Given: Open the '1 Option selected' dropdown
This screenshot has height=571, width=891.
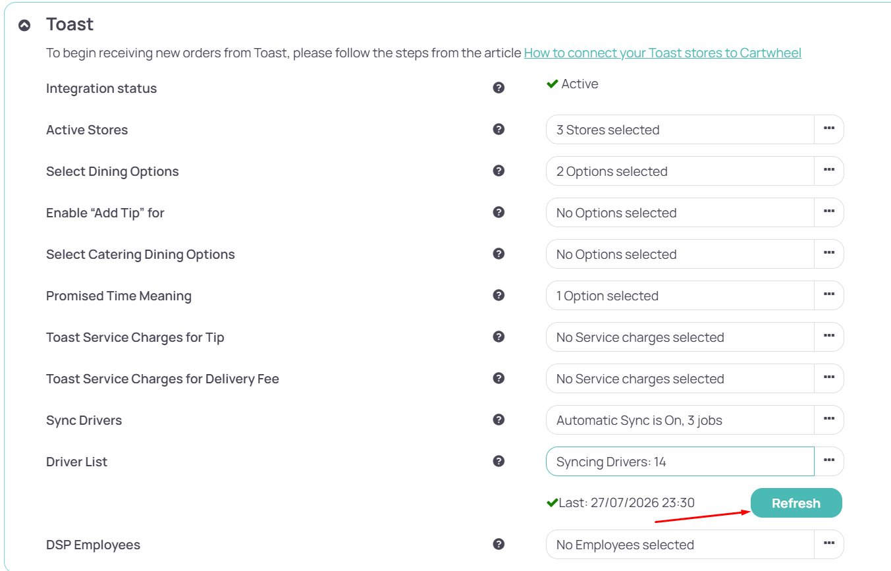Looking at the screenshot, I should [680, 296].
